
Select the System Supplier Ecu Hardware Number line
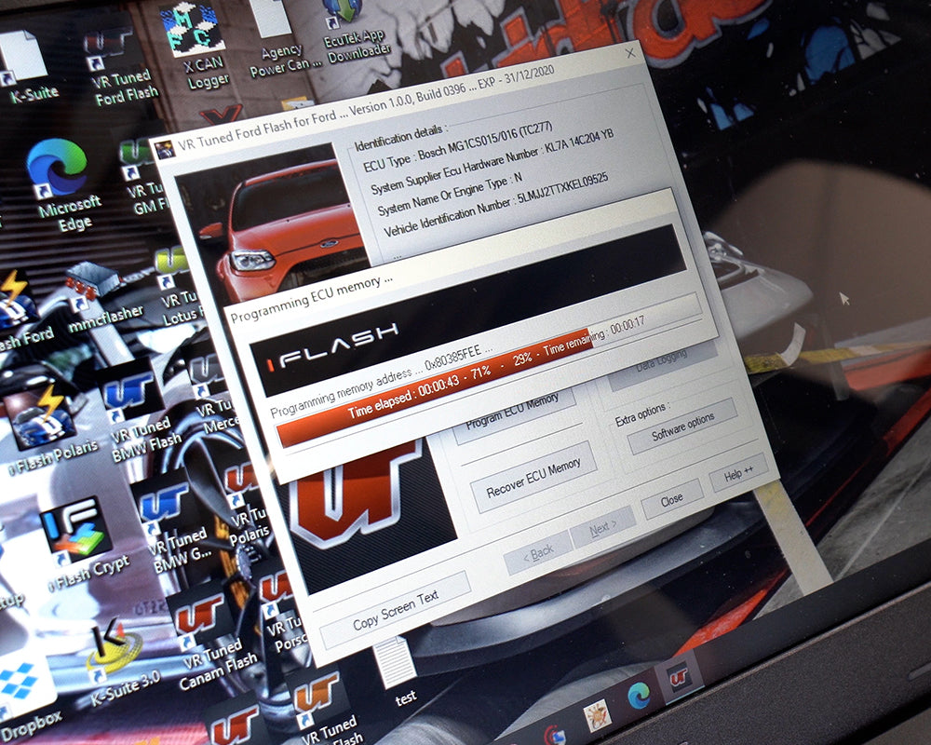tap(492, 162)
